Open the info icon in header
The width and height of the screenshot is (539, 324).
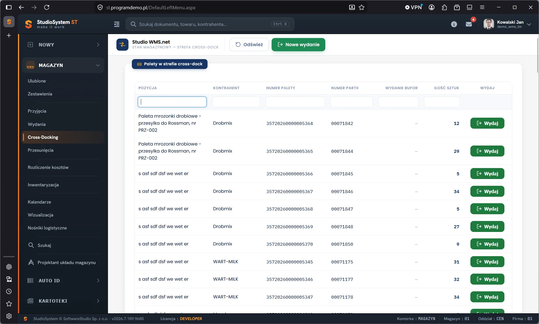[x=454, y=24]
